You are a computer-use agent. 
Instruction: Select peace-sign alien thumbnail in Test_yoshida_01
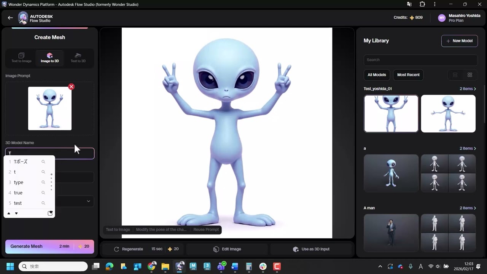(391, 113)
